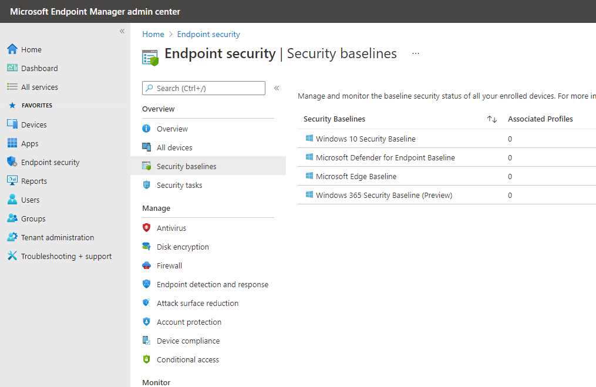Click the Endpoint detection and response icon
The height and width of the screenshot is (387, 596).
tap(146, 284)
